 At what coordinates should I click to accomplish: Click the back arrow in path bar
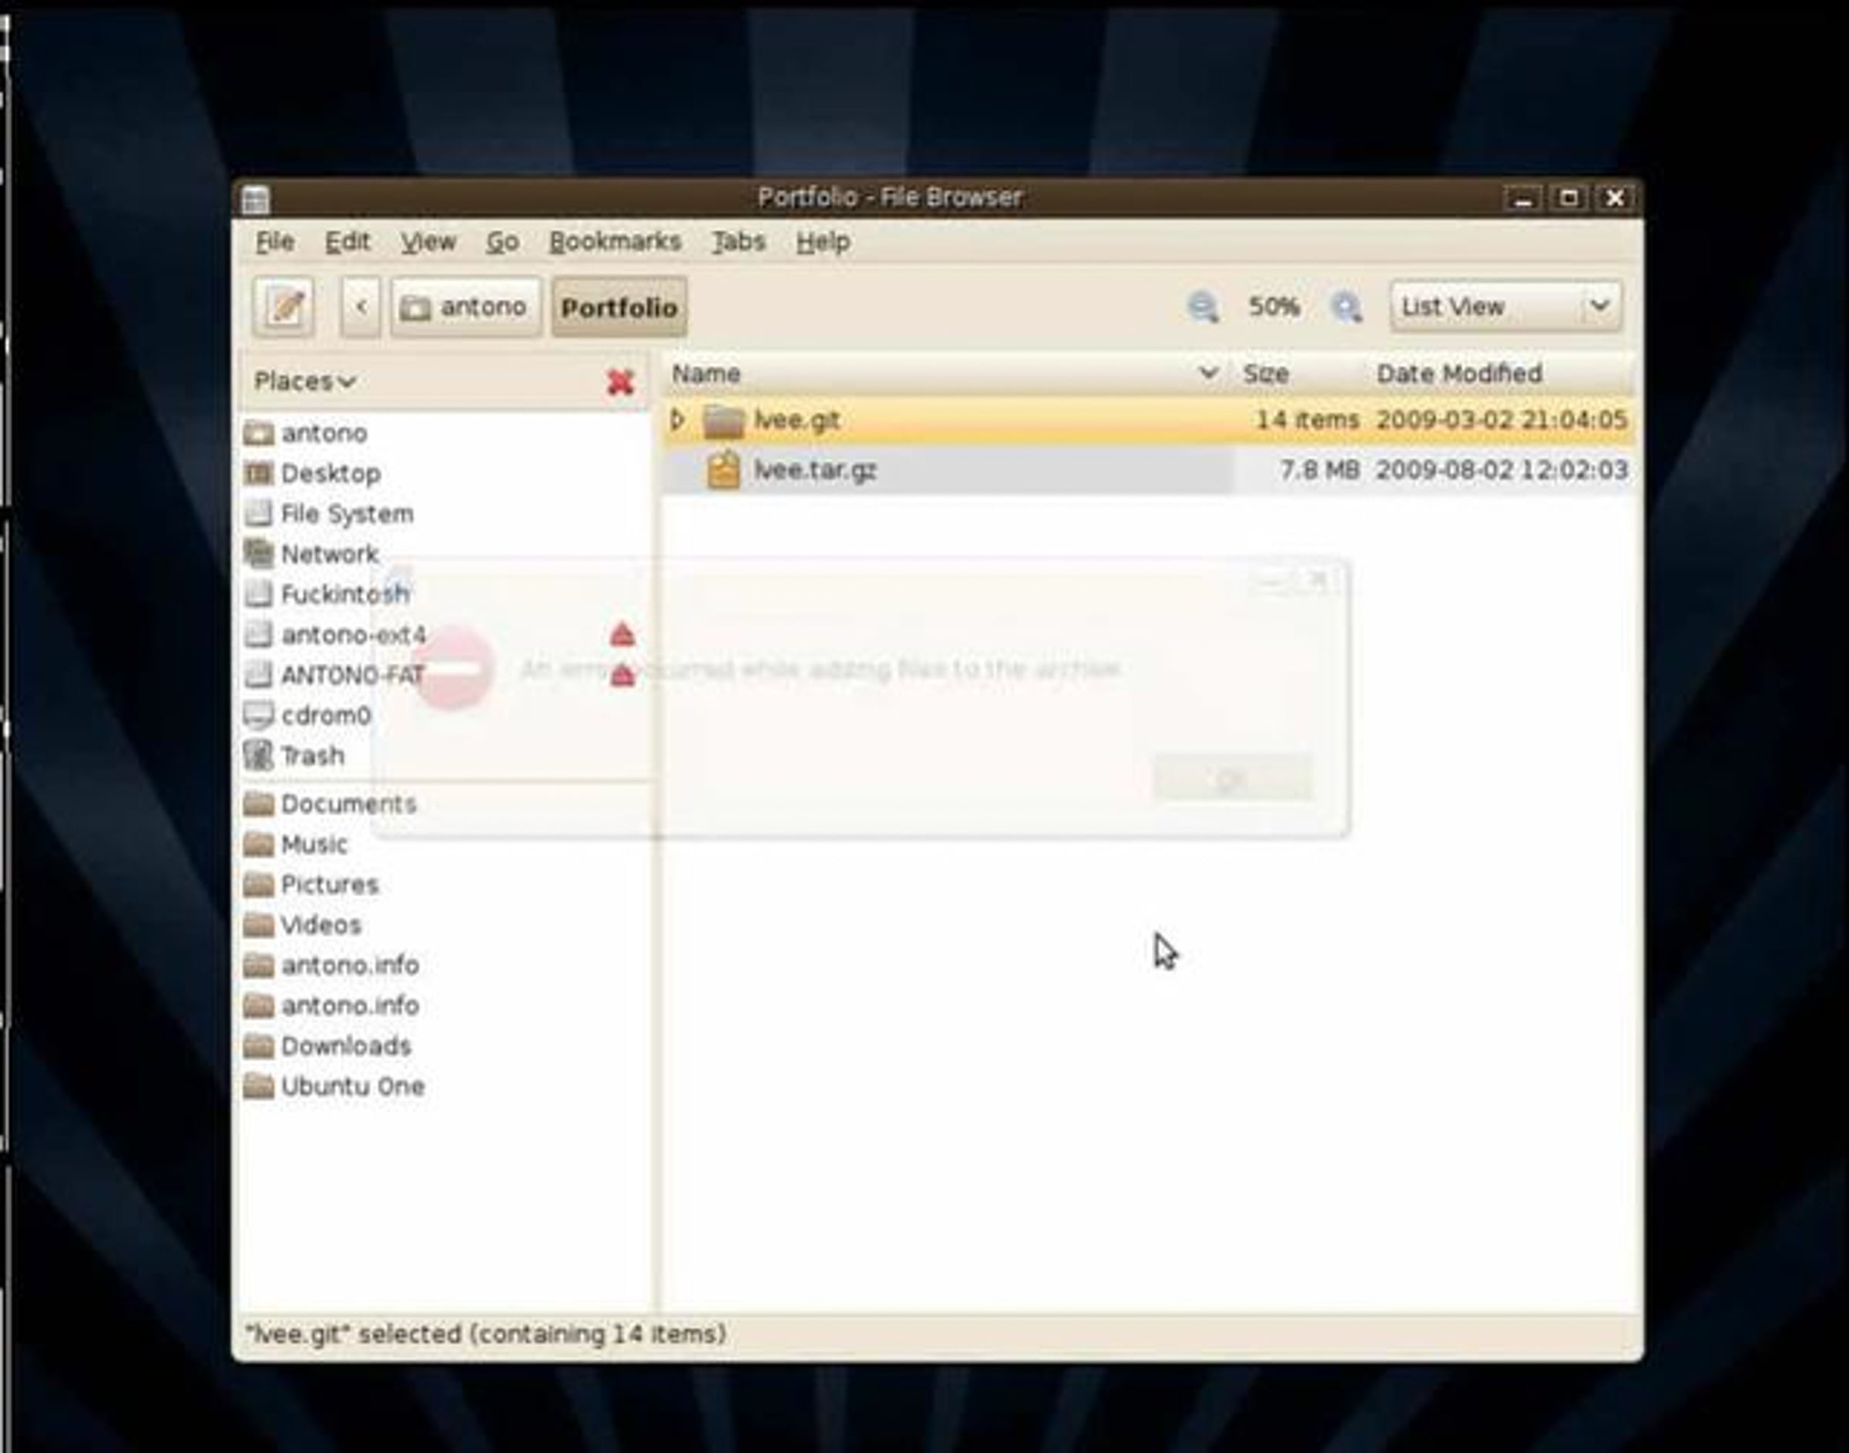361,307
